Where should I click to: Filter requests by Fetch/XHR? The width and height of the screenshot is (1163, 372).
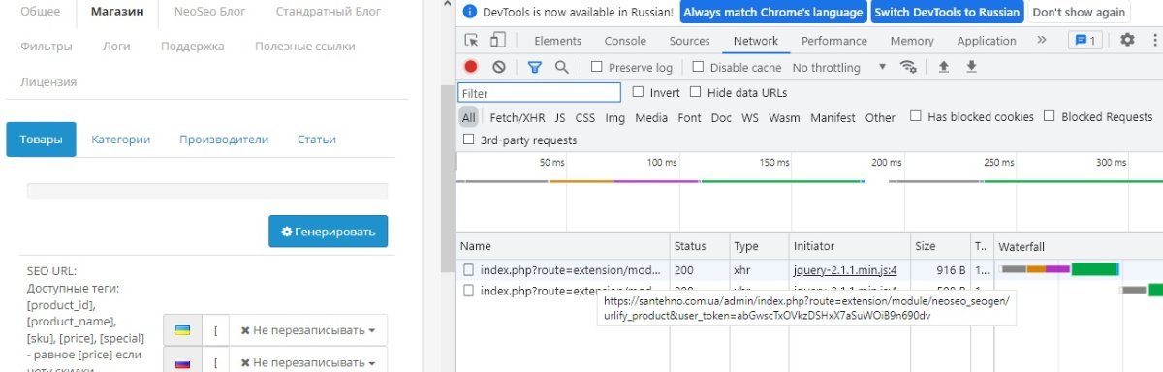[x=518, y=117]
